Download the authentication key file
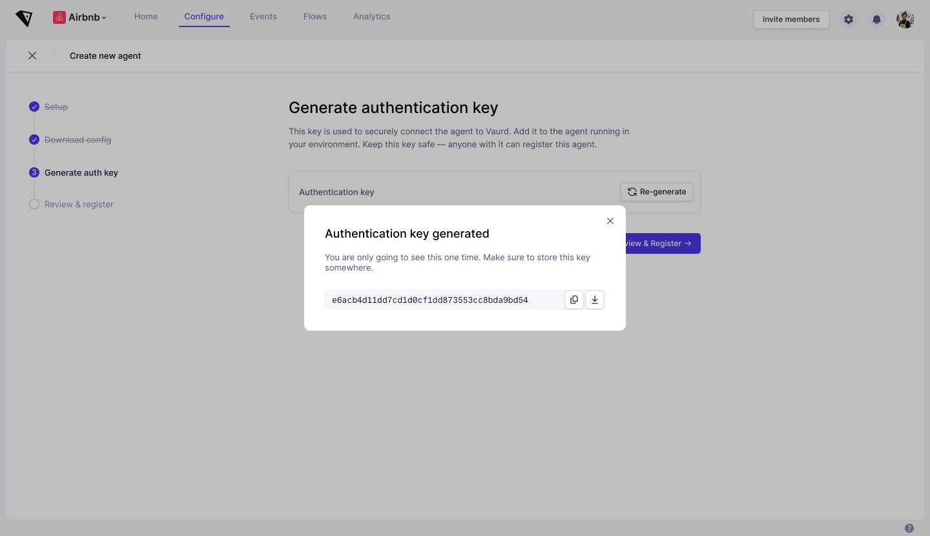The image size is (930, 536). point(595,300)
